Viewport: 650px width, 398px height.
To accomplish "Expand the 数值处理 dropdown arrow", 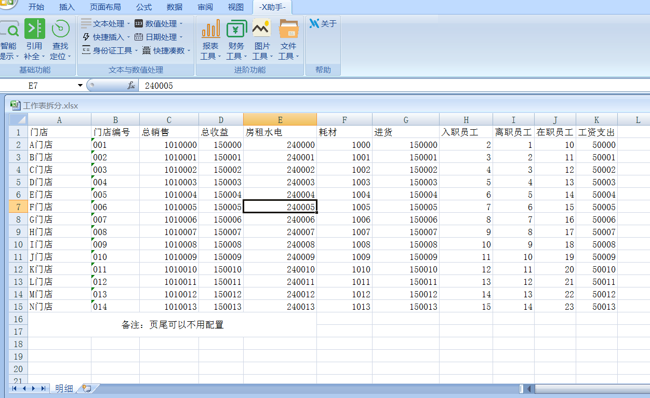I will point(181,24).
